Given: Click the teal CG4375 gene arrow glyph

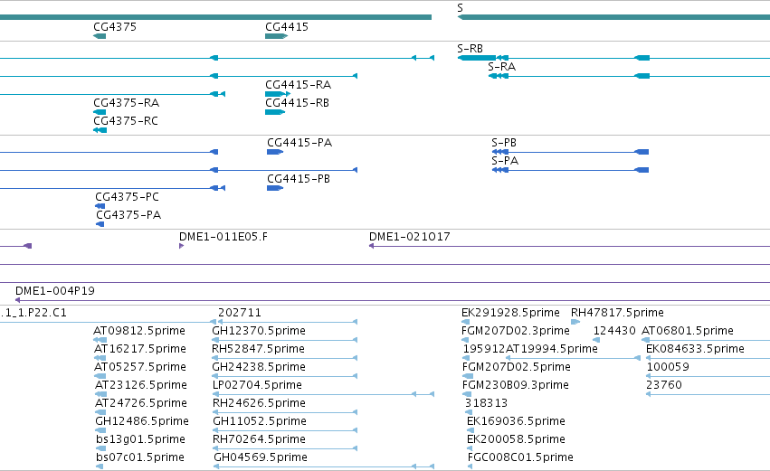Looking at the screenshot, I should click(x=100, y=36).
